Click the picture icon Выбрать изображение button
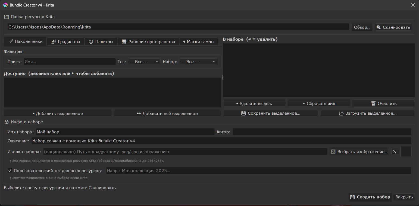The width and height of the screenshot is (419, 206). pyautogui.click(x=359, y=152)
